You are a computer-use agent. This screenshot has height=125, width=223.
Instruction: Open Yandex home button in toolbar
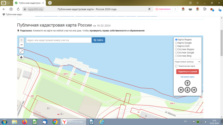click(11, 9)
